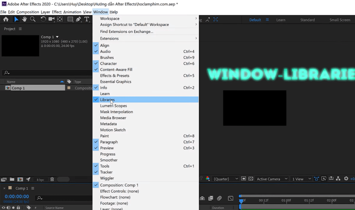The height and width of the screenshot is (210, 355).
Task: Select Libraries in the Window menu
Action: [108, 100]
